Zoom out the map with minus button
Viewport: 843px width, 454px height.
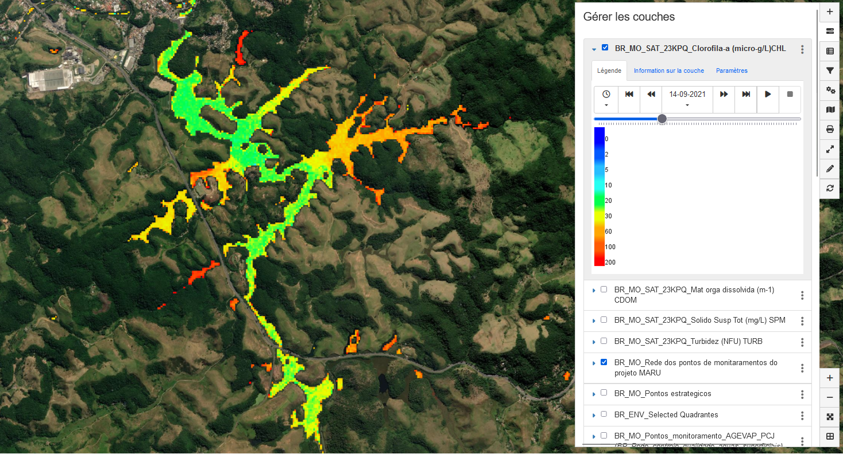[830, 398]
